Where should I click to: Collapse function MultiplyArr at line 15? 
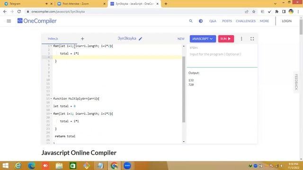pyautogui.click(x=51, y=99)
